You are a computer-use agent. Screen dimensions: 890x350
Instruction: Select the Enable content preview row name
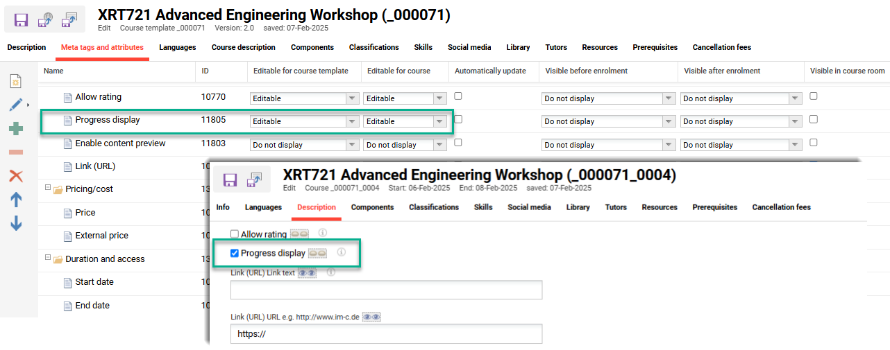point(120,143)
